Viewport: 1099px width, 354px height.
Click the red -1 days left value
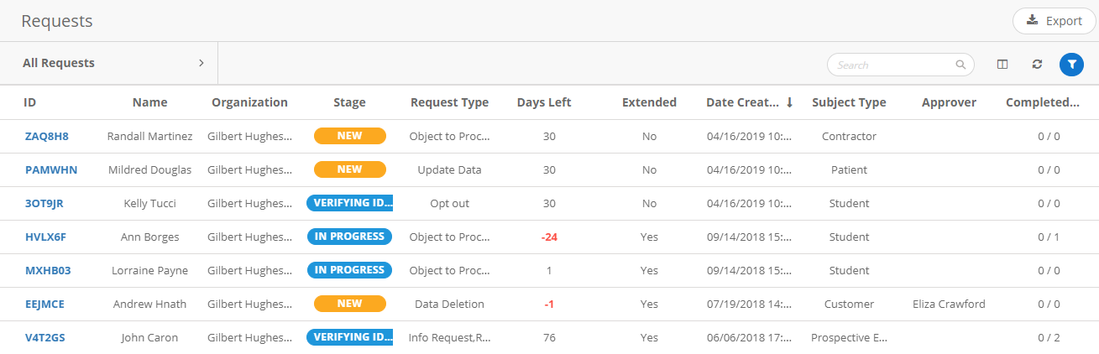[549, 304]
